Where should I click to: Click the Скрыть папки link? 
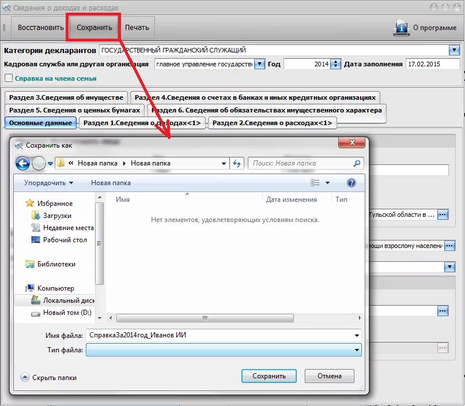[54, 378]
